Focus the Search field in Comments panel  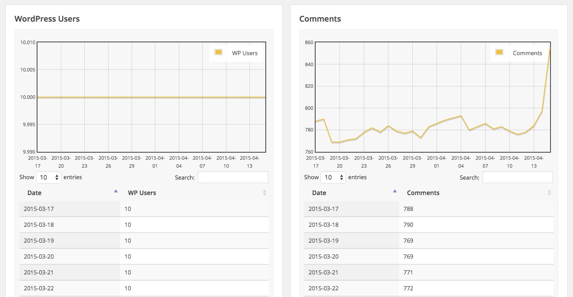pos(518,177)
